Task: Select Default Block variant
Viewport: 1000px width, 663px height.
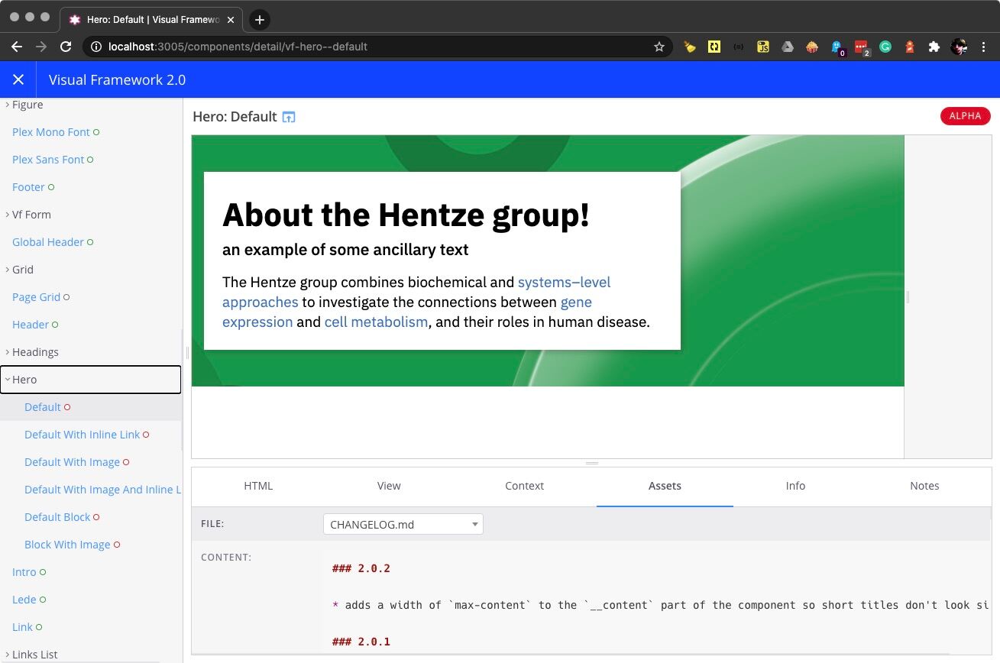Action: 57,517
